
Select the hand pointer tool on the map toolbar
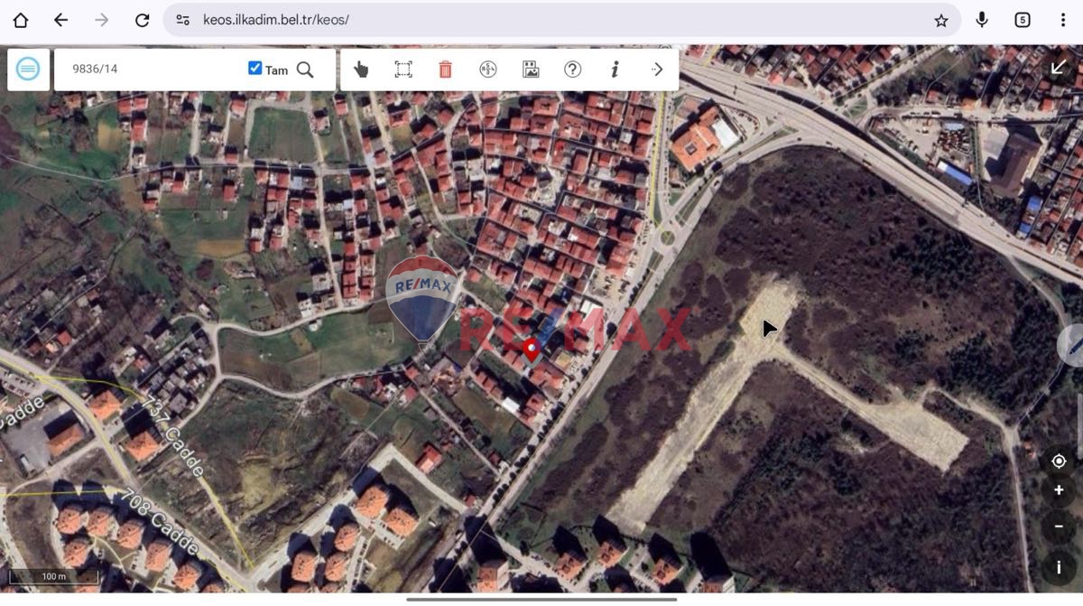[362, 69]
